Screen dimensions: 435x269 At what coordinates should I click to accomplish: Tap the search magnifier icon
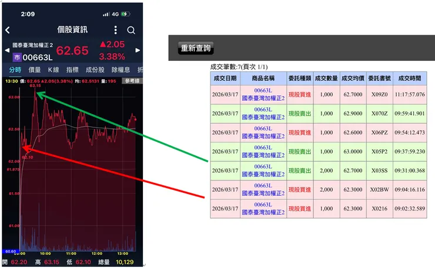pos(131,30)
